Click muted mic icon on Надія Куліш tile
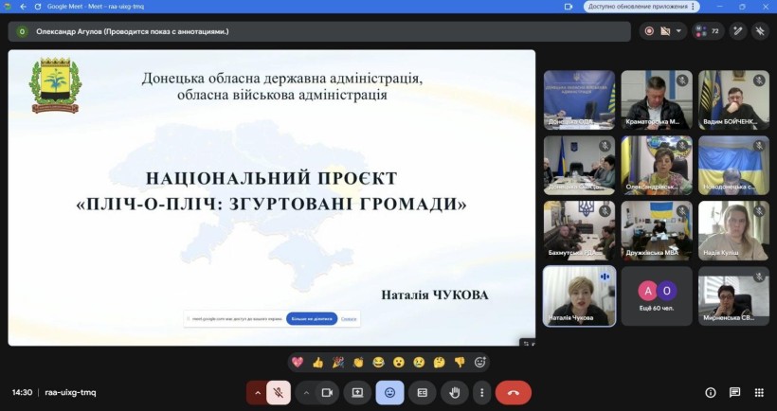The width and height of the screenshot is (777, 411). (x=759, y=211)
